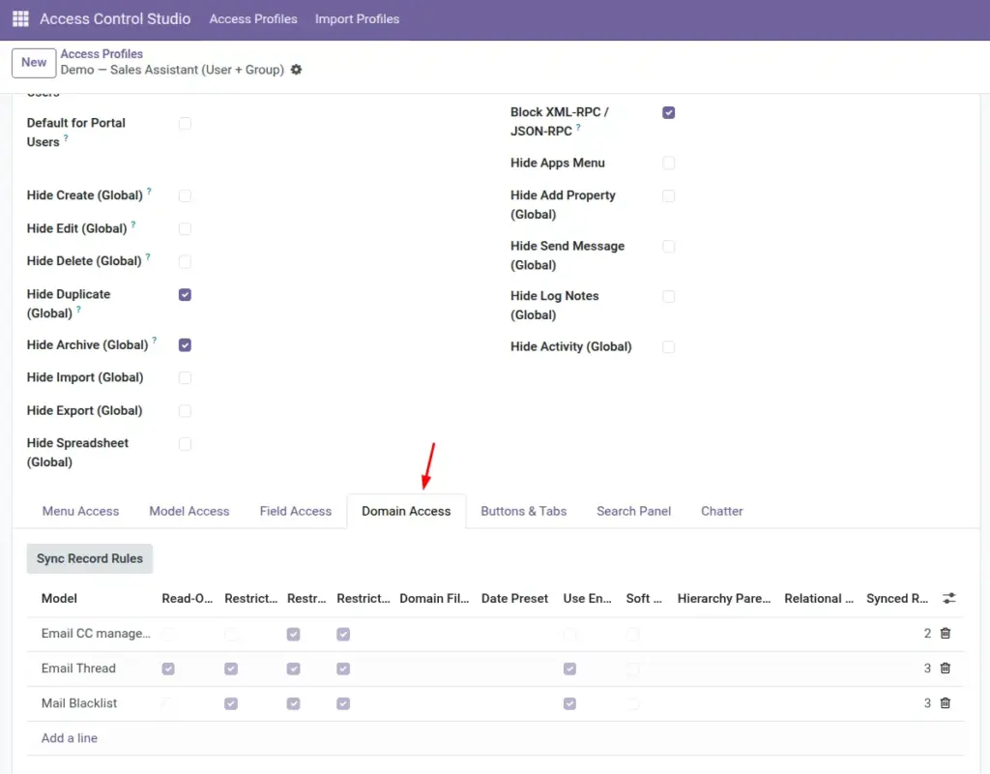Delete the Mail Blacklist row

[946, 702]
